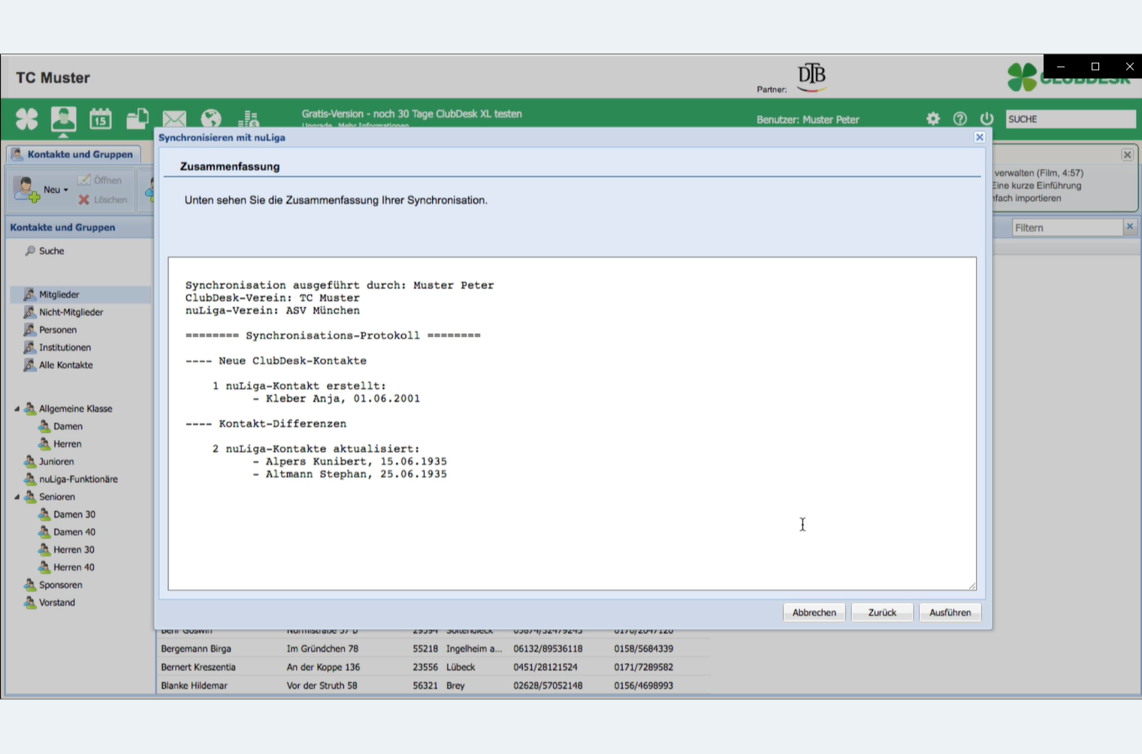Open the files and documents icon

click(137, 119)
